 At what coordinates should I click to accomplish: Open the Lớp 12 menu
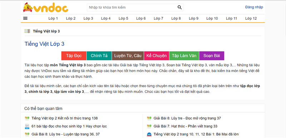(251, 18)
